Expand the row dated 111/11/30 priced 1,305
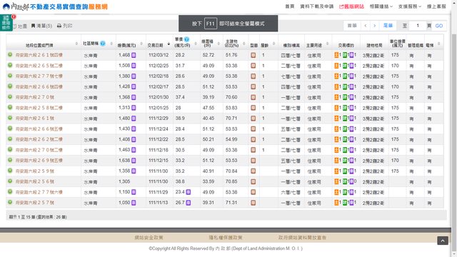The height and width of the screenshot is (257, 457). coord(10,181)
